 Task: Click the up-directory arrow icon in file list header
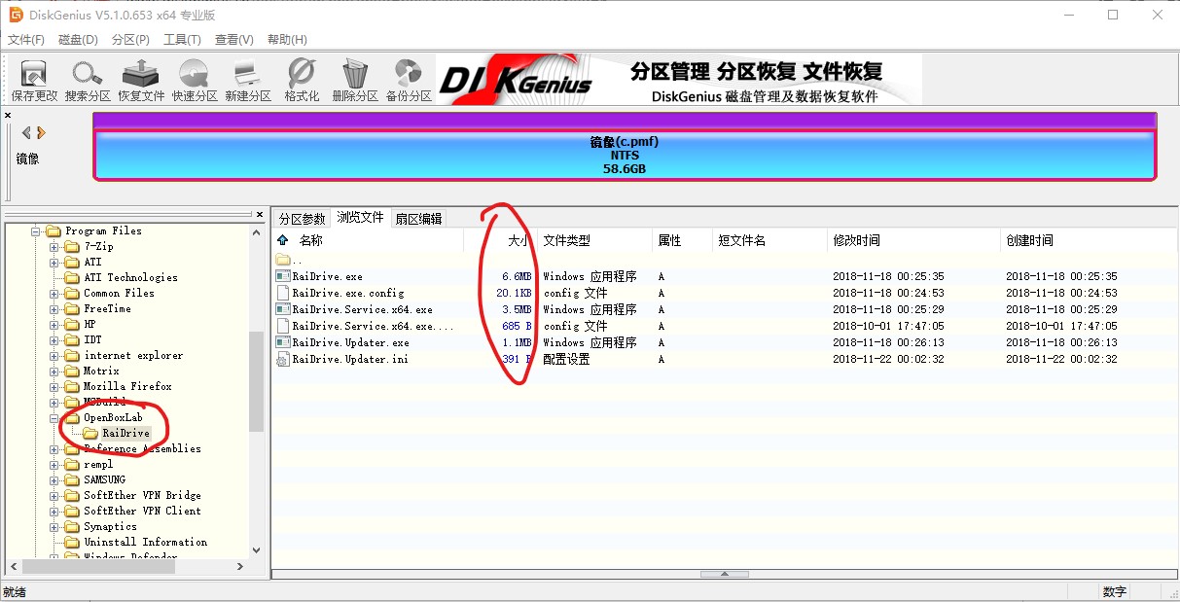pos(283,240)
